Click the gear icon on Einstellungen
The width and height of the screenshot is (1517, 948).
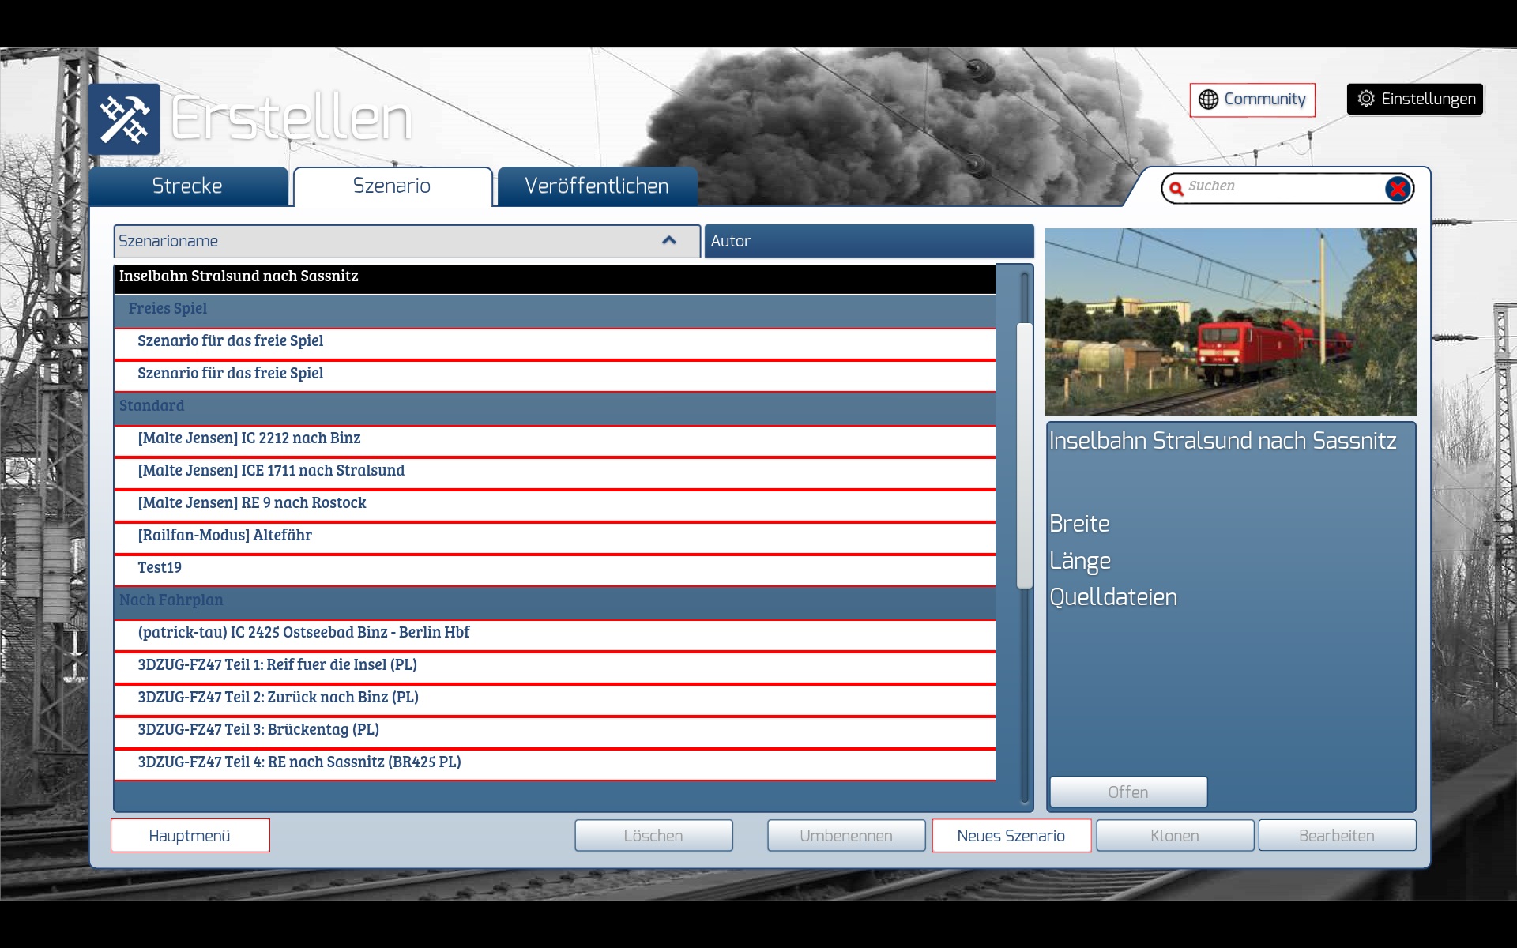pos(1366,99)
